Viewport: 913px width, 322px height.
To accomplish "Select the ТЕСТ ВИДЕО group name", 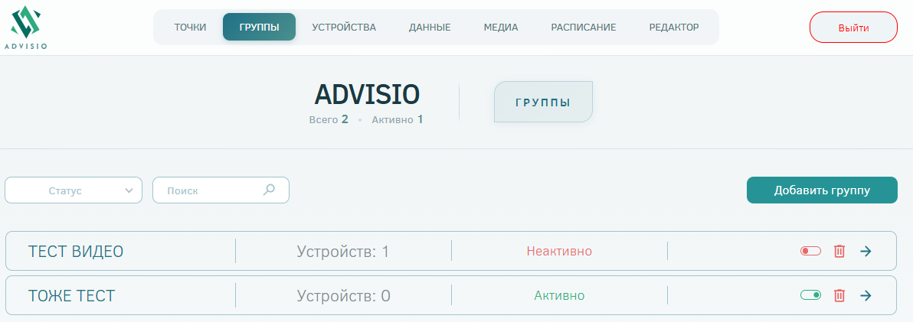I will 76,251.
